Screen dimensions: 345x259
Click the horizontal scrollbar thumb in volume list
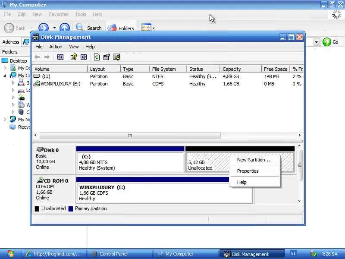[x=130, y=136]
